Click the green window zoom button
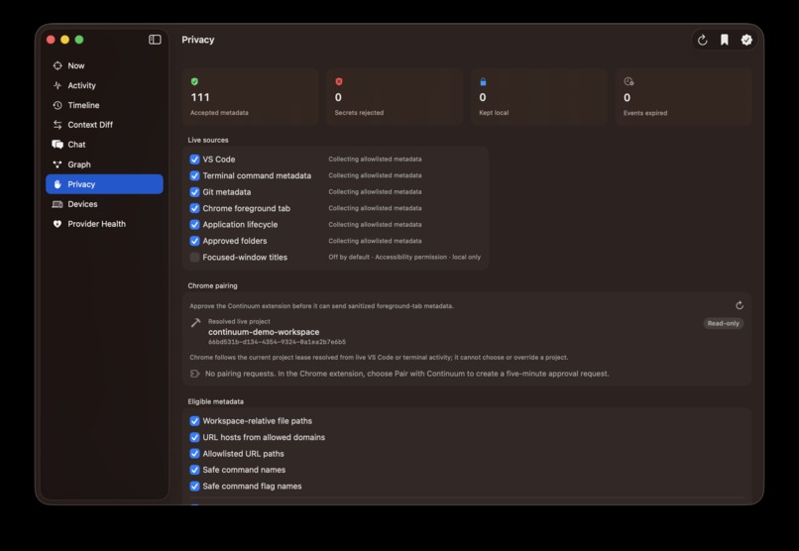Viewport: 799px width, 551px height. [79, 40]
